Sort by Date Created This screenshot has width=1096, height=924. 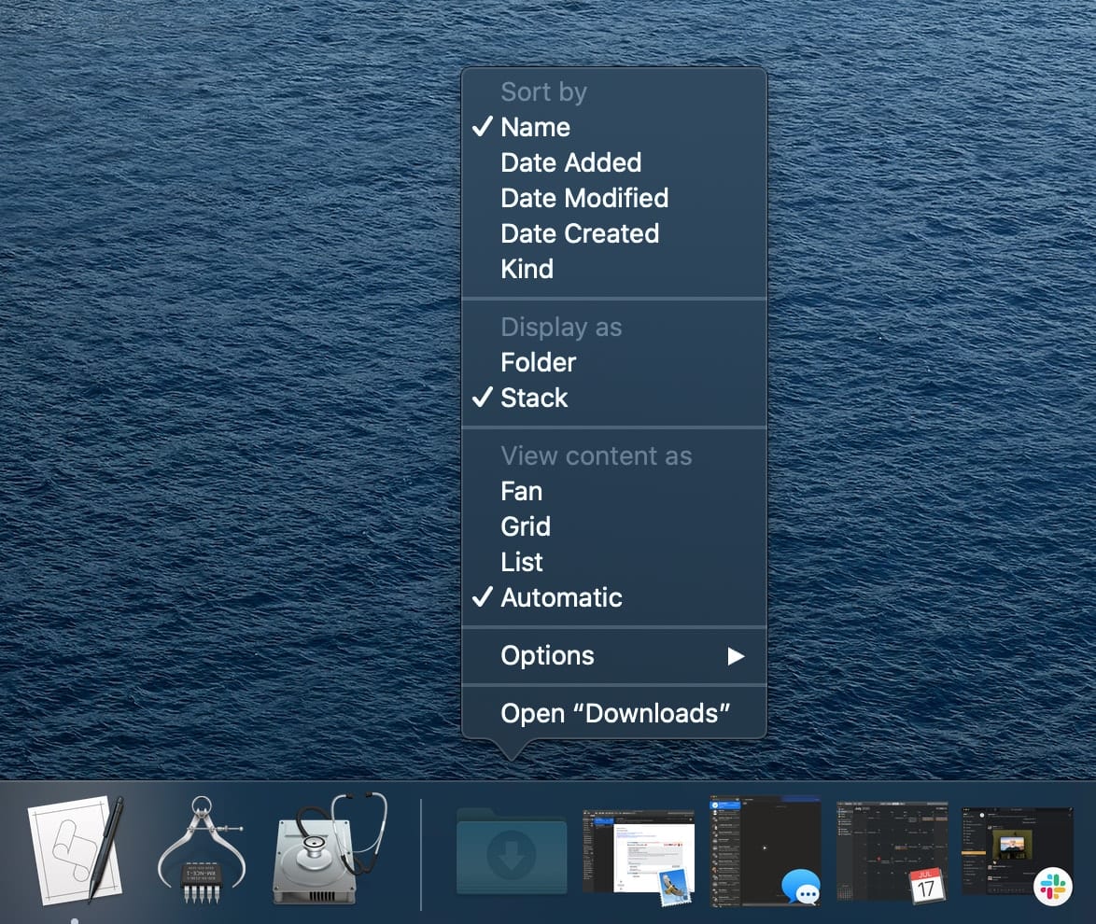(580, 233)
